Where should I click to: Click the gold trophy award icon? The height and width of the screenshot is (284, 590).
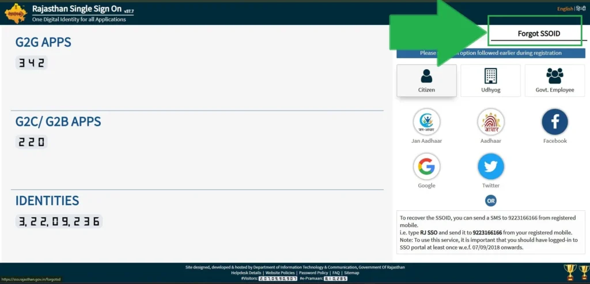click(x=569, y=271)
